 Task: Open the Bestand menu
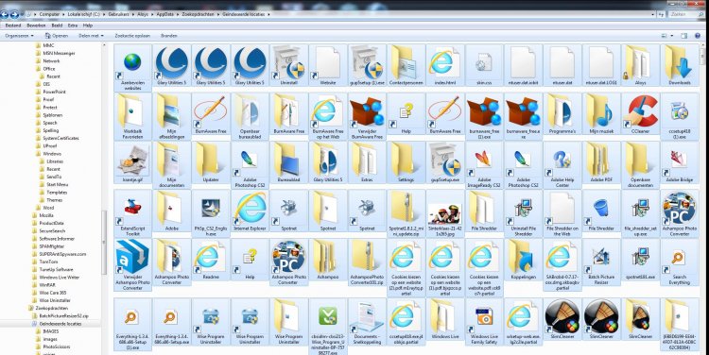click(x=13, y=25)
